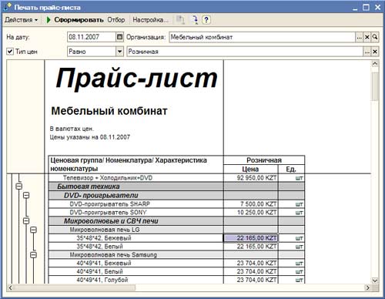Click the Сформировать button to generate report
This screenshot has height=299, width=385.
pyautogui.click(x=75, y=20)
